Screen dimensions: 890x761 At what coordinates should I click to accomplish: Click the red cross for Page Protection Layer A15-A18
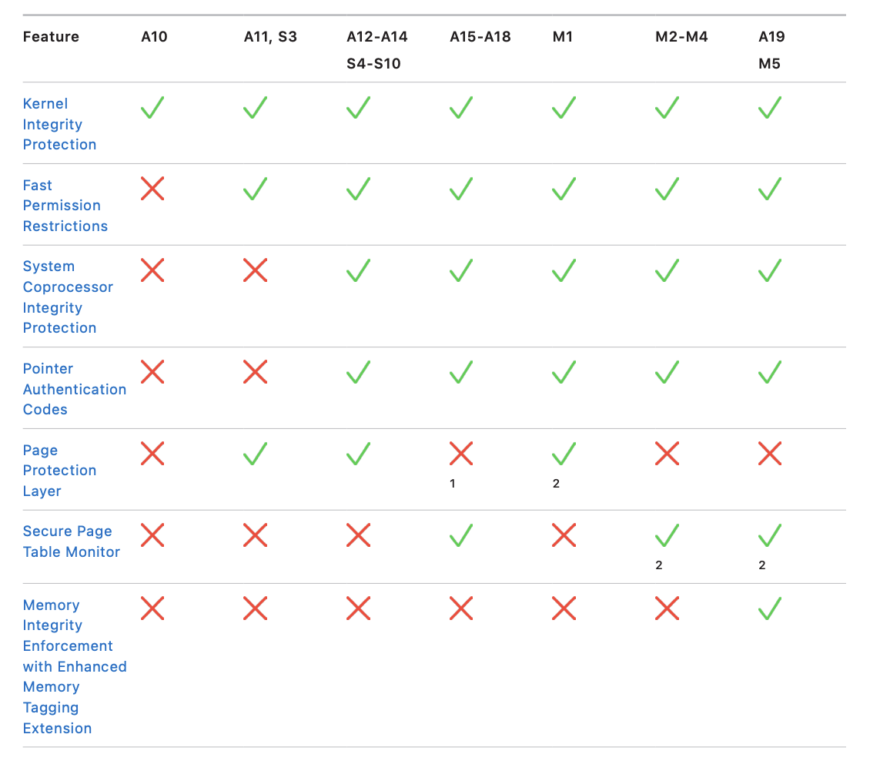[460, 454]
